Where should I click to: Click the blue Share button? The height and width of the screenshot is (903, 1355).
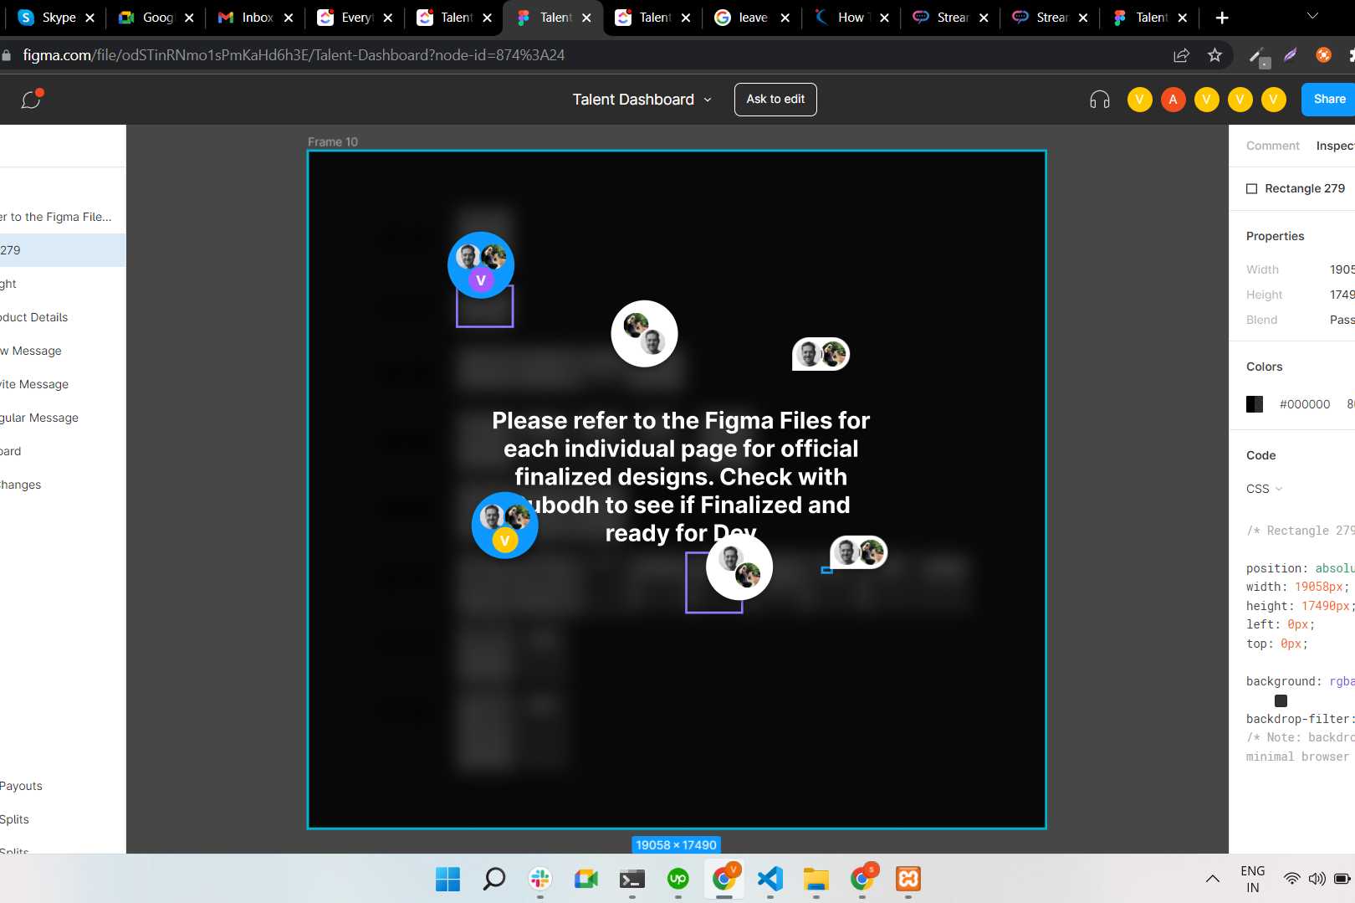point(1329,100)
